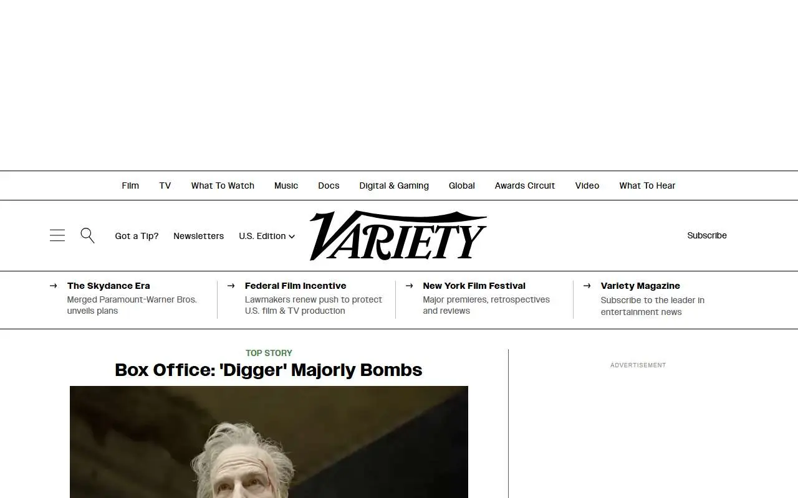Click 'Subscribe to the leader in entertainment news'

[x=653, y=306]
